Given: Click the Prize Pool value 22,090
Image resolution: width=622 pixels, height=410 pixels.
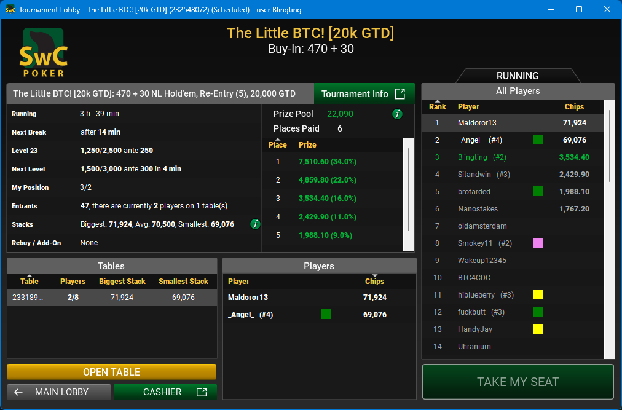Looking at the screenshot, I should 340,114.
